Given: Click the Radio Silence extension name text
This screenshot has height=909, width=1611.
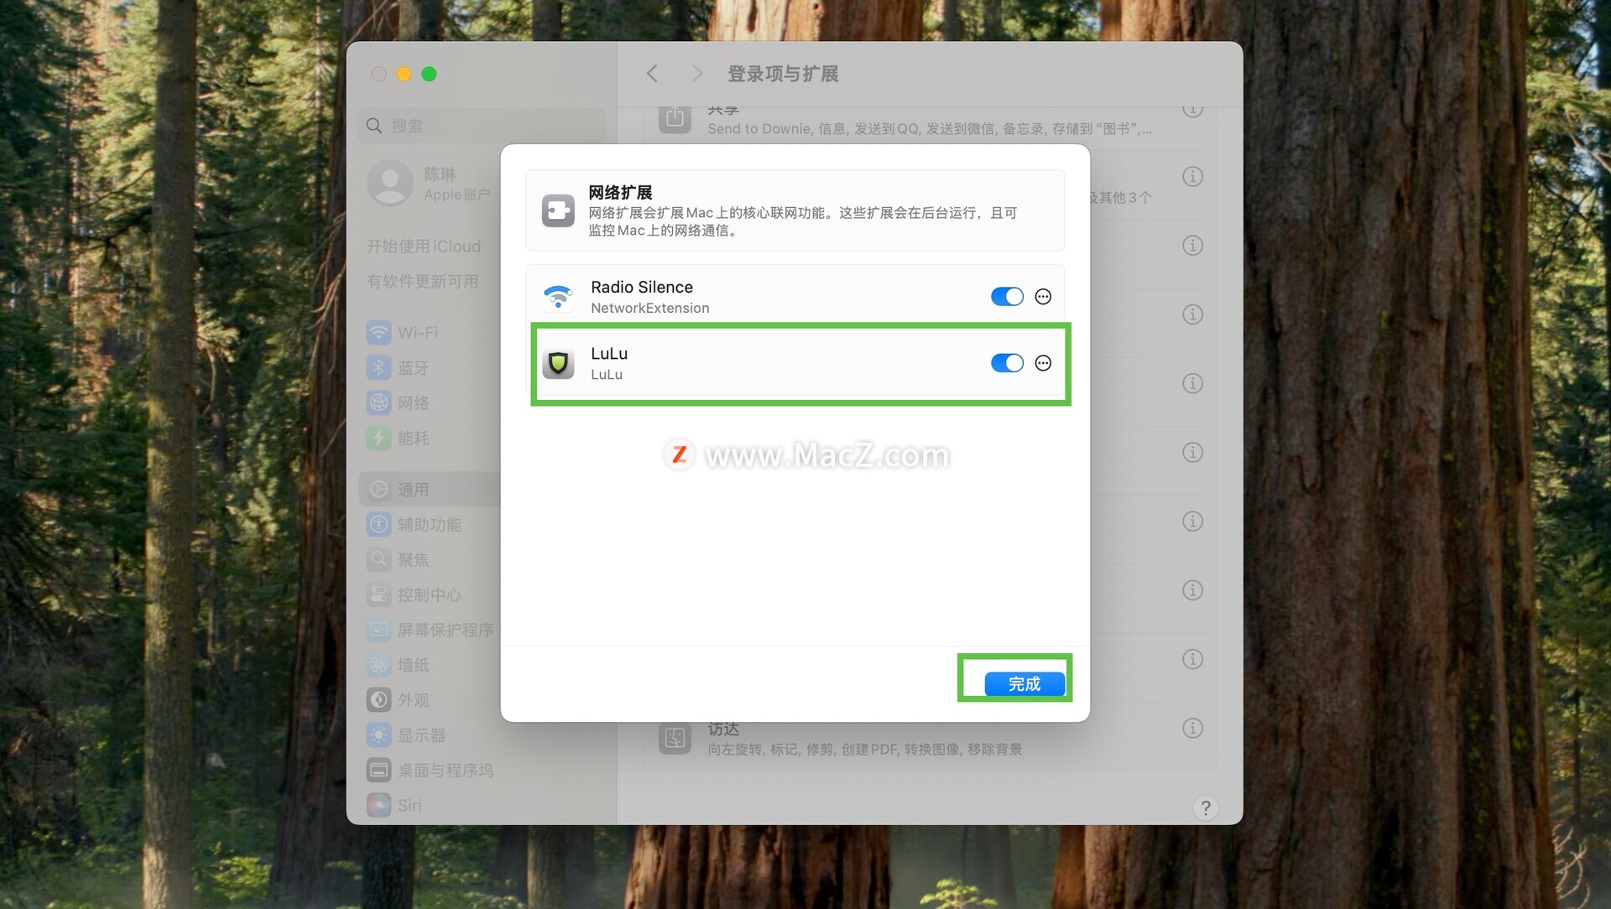Looking at the screenshot, I should [642, 287].
